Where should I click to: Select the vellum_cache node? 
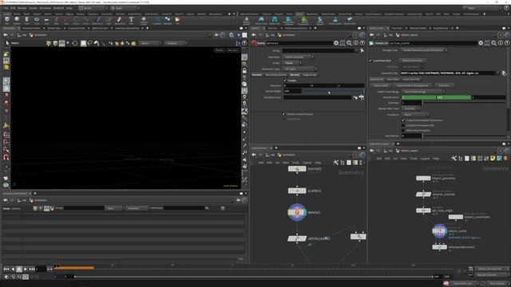click(439, 231)
